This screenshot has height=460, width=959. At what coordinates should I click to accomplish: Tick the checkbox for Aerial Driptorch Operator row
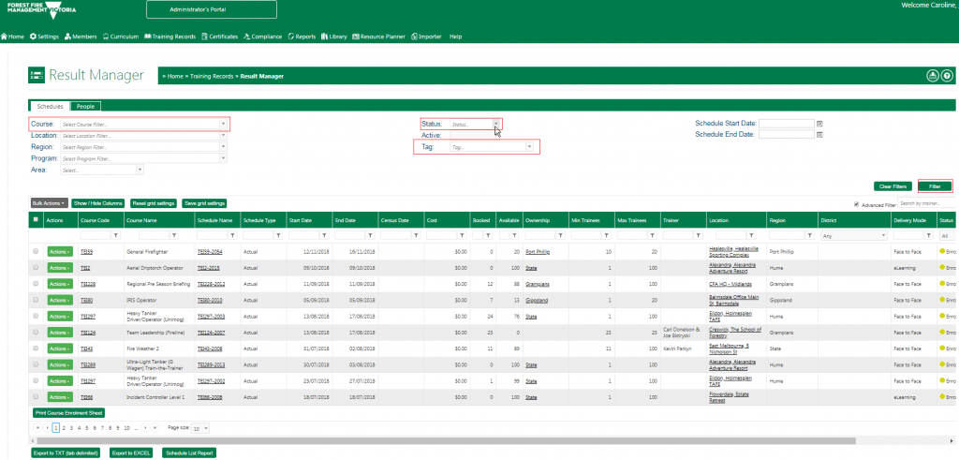(36, 267)
